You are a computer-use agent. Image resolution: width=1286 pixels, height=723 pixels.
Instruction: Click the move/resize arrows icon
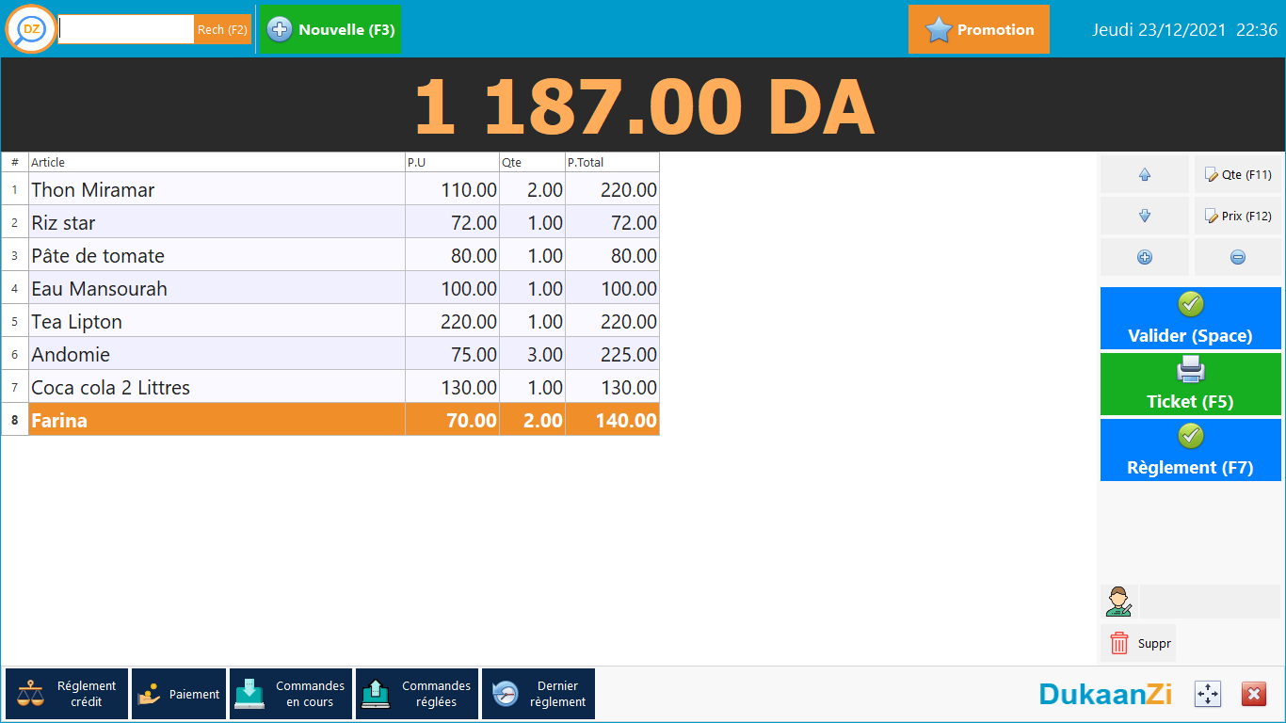point(1207,695)
